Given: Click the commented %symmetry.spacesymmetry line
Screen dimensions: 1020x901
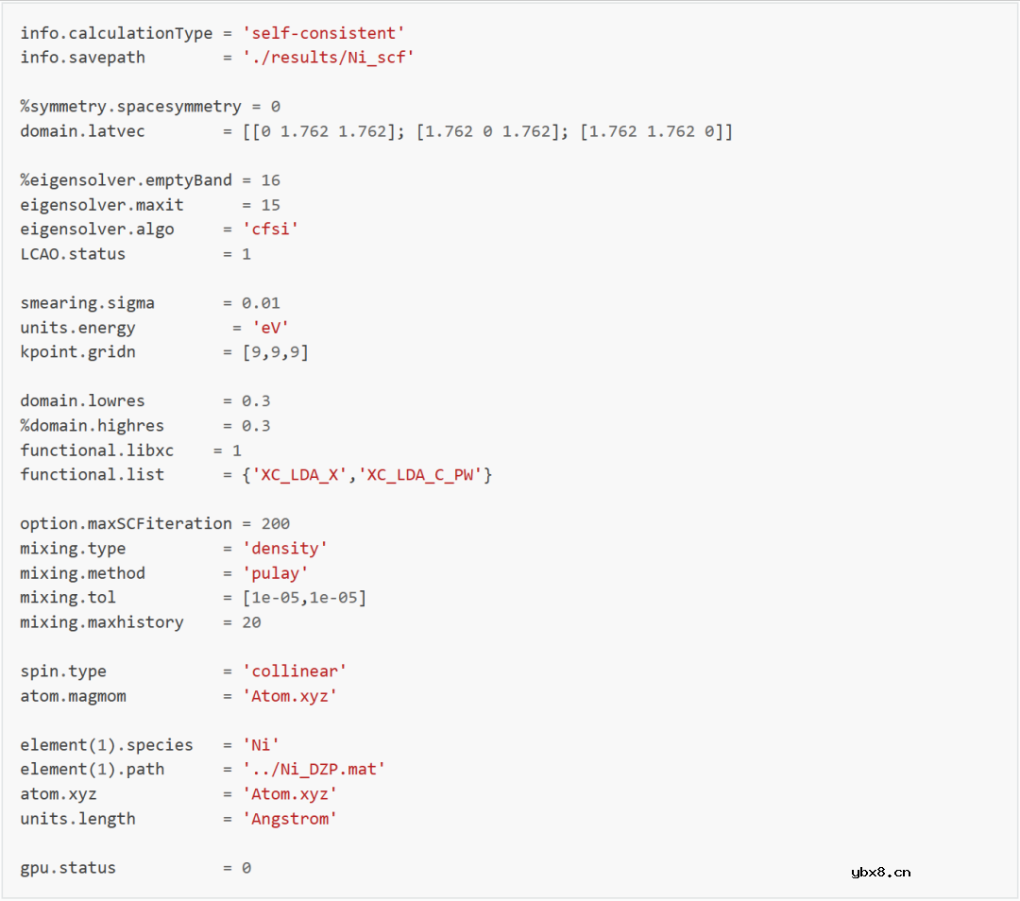Looking at the screenshot, I should point(150,107).
